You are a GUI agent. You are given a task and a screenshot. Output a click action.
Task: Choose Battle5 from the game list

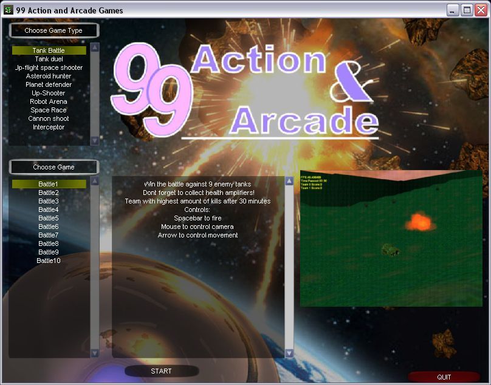pyautogui.click(x=48, y=217)
